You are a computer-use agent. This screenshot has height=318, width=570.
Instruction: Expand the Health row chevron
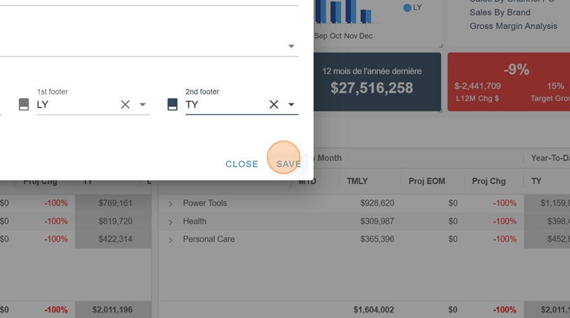pos(170,222)
